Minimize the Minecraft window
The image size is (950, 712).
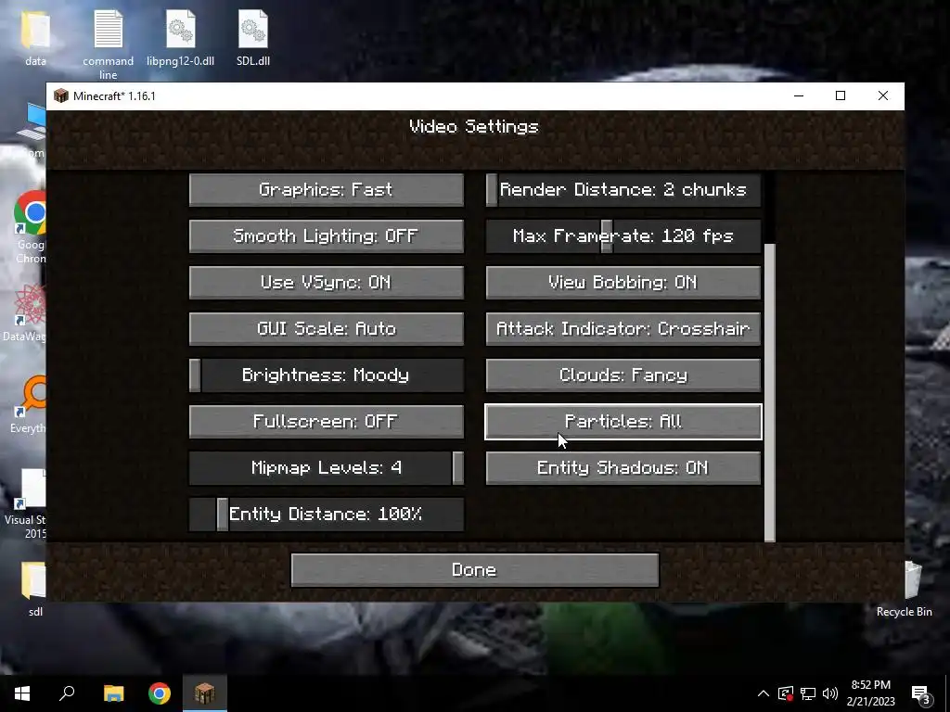click(799, 95)
